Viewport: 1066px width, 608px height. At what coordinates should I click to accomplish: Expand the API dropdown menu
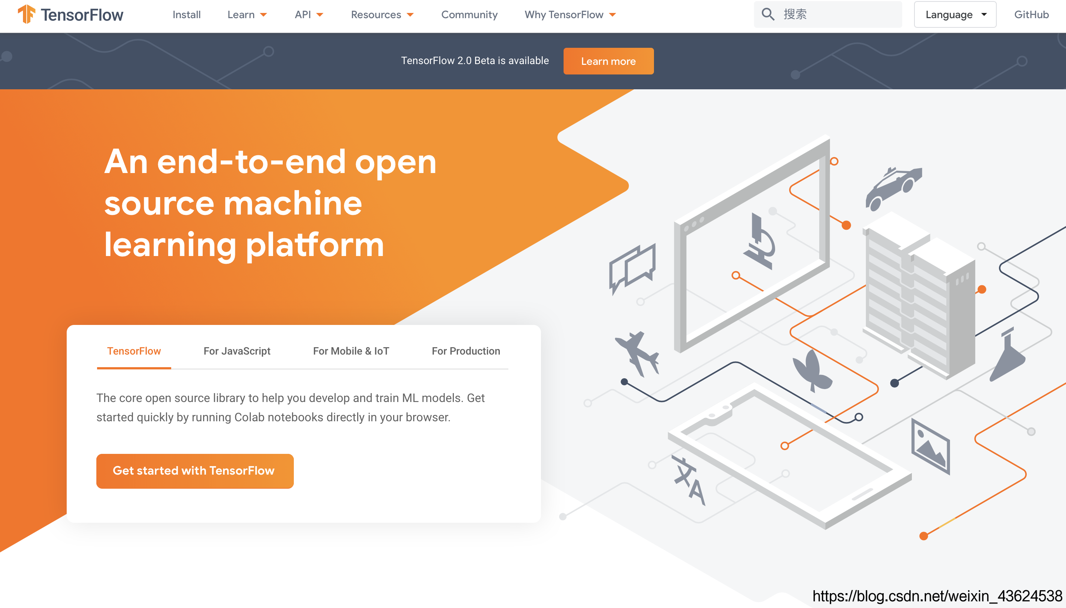(x=309, y=14)
